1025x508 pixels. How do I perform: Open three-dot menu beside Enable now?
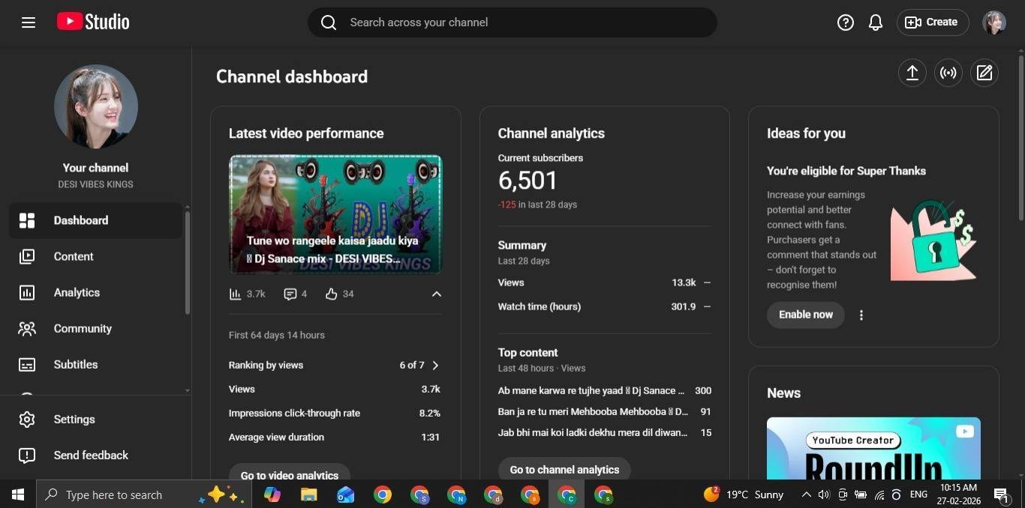(x=861, y=315)
